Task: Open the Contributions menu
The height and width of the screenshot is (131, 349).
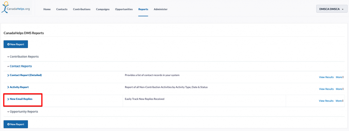Action: pyautogui.click(x=82, y=9)
